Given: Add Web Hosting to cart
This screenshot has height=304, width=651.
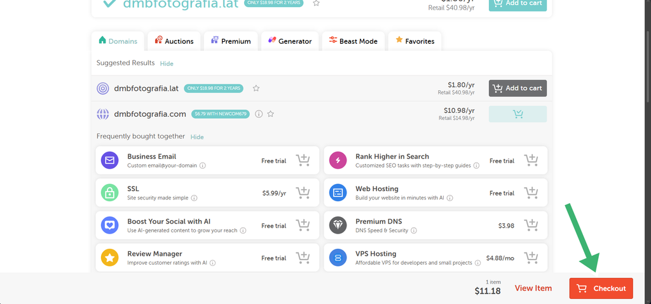Looking at the screenshot, I should 531,192.
